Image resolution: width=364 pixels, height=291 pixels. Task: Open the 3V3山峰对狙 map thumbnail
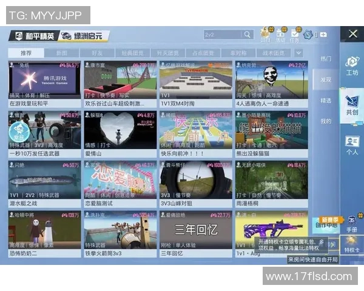tap(196, 180)
